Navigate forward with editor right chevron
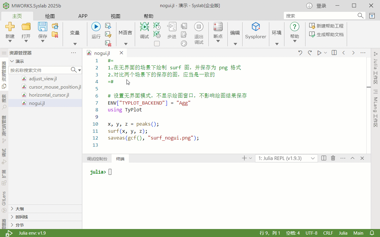Image resolution: width=380 pixels, height=237 pixels. (353, 53)
